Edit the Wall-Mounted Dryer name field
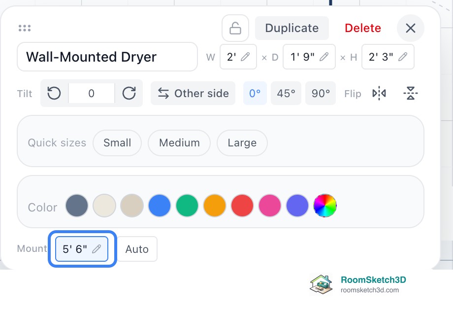453x314 pixels. point(107,57)
